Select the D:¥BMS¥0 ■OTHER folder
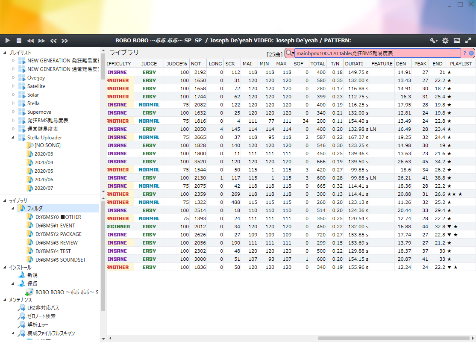Image resolution: width=476 pixels, height=342 pixels. coord(58,217)
